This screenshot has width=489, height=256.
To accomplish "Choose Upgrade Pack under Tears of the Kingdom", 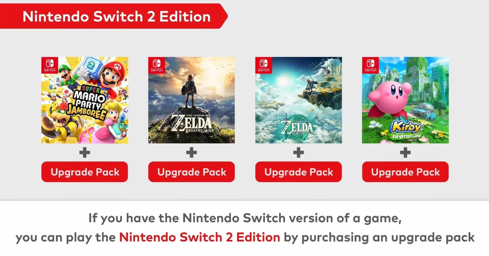I will 299,172.
